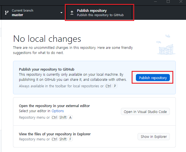
Task: Click 'Publish this repository to GitHub' subtitle
Action: [x=100, y=15]
